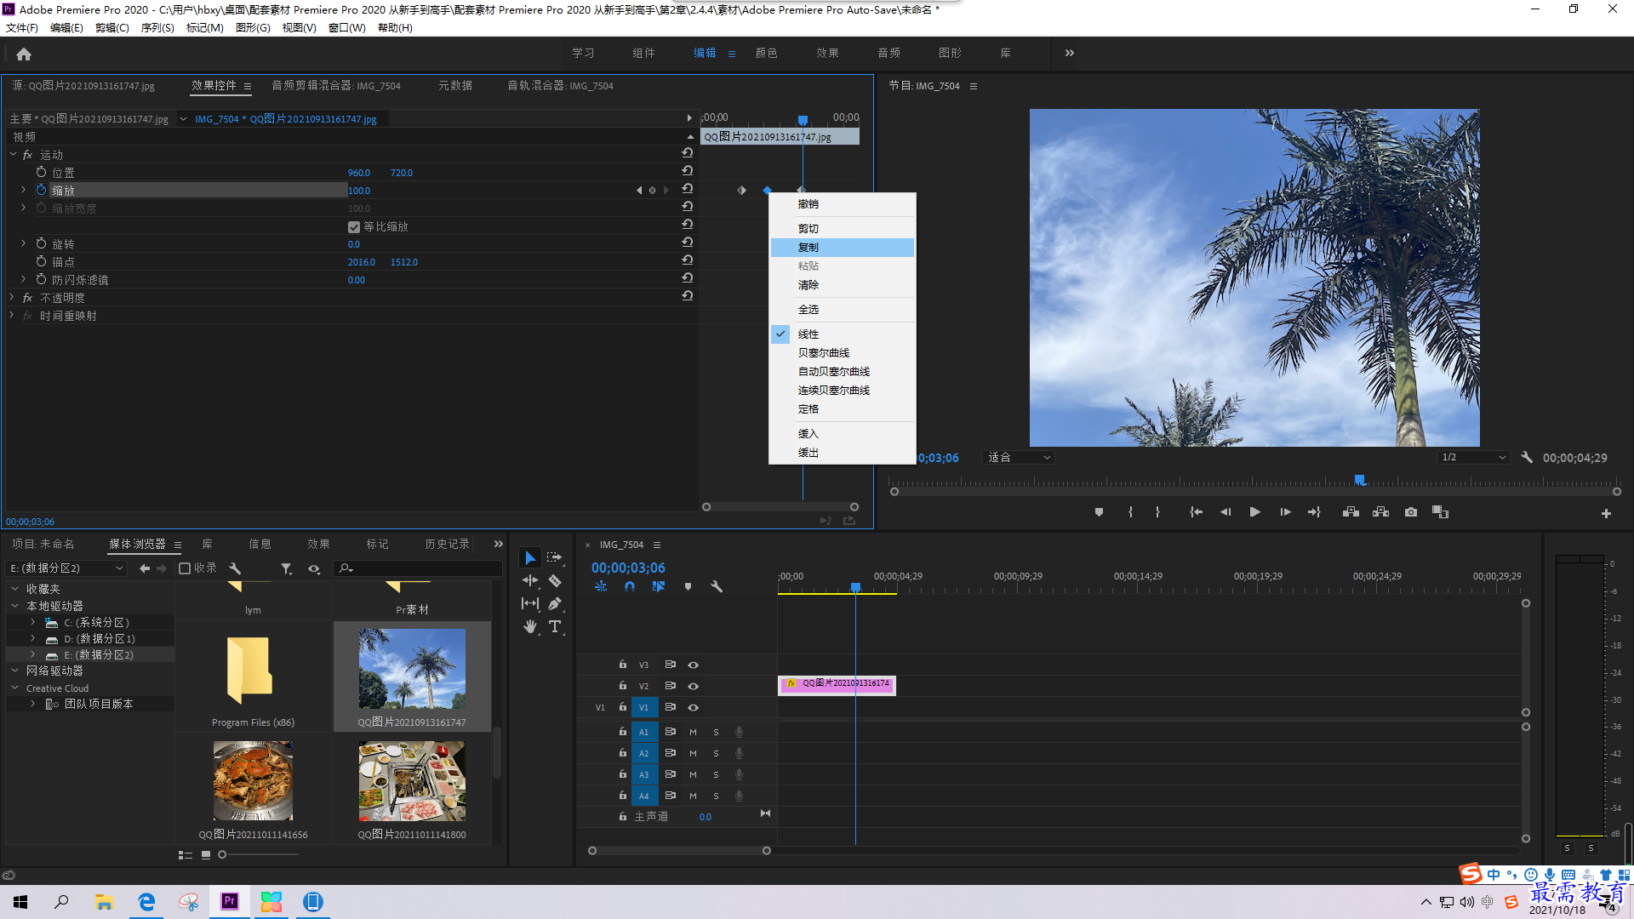Open the playback resolution 1/2 dropdown
This screenshot has width=1634, height=919.
(x=1474, y=458)
